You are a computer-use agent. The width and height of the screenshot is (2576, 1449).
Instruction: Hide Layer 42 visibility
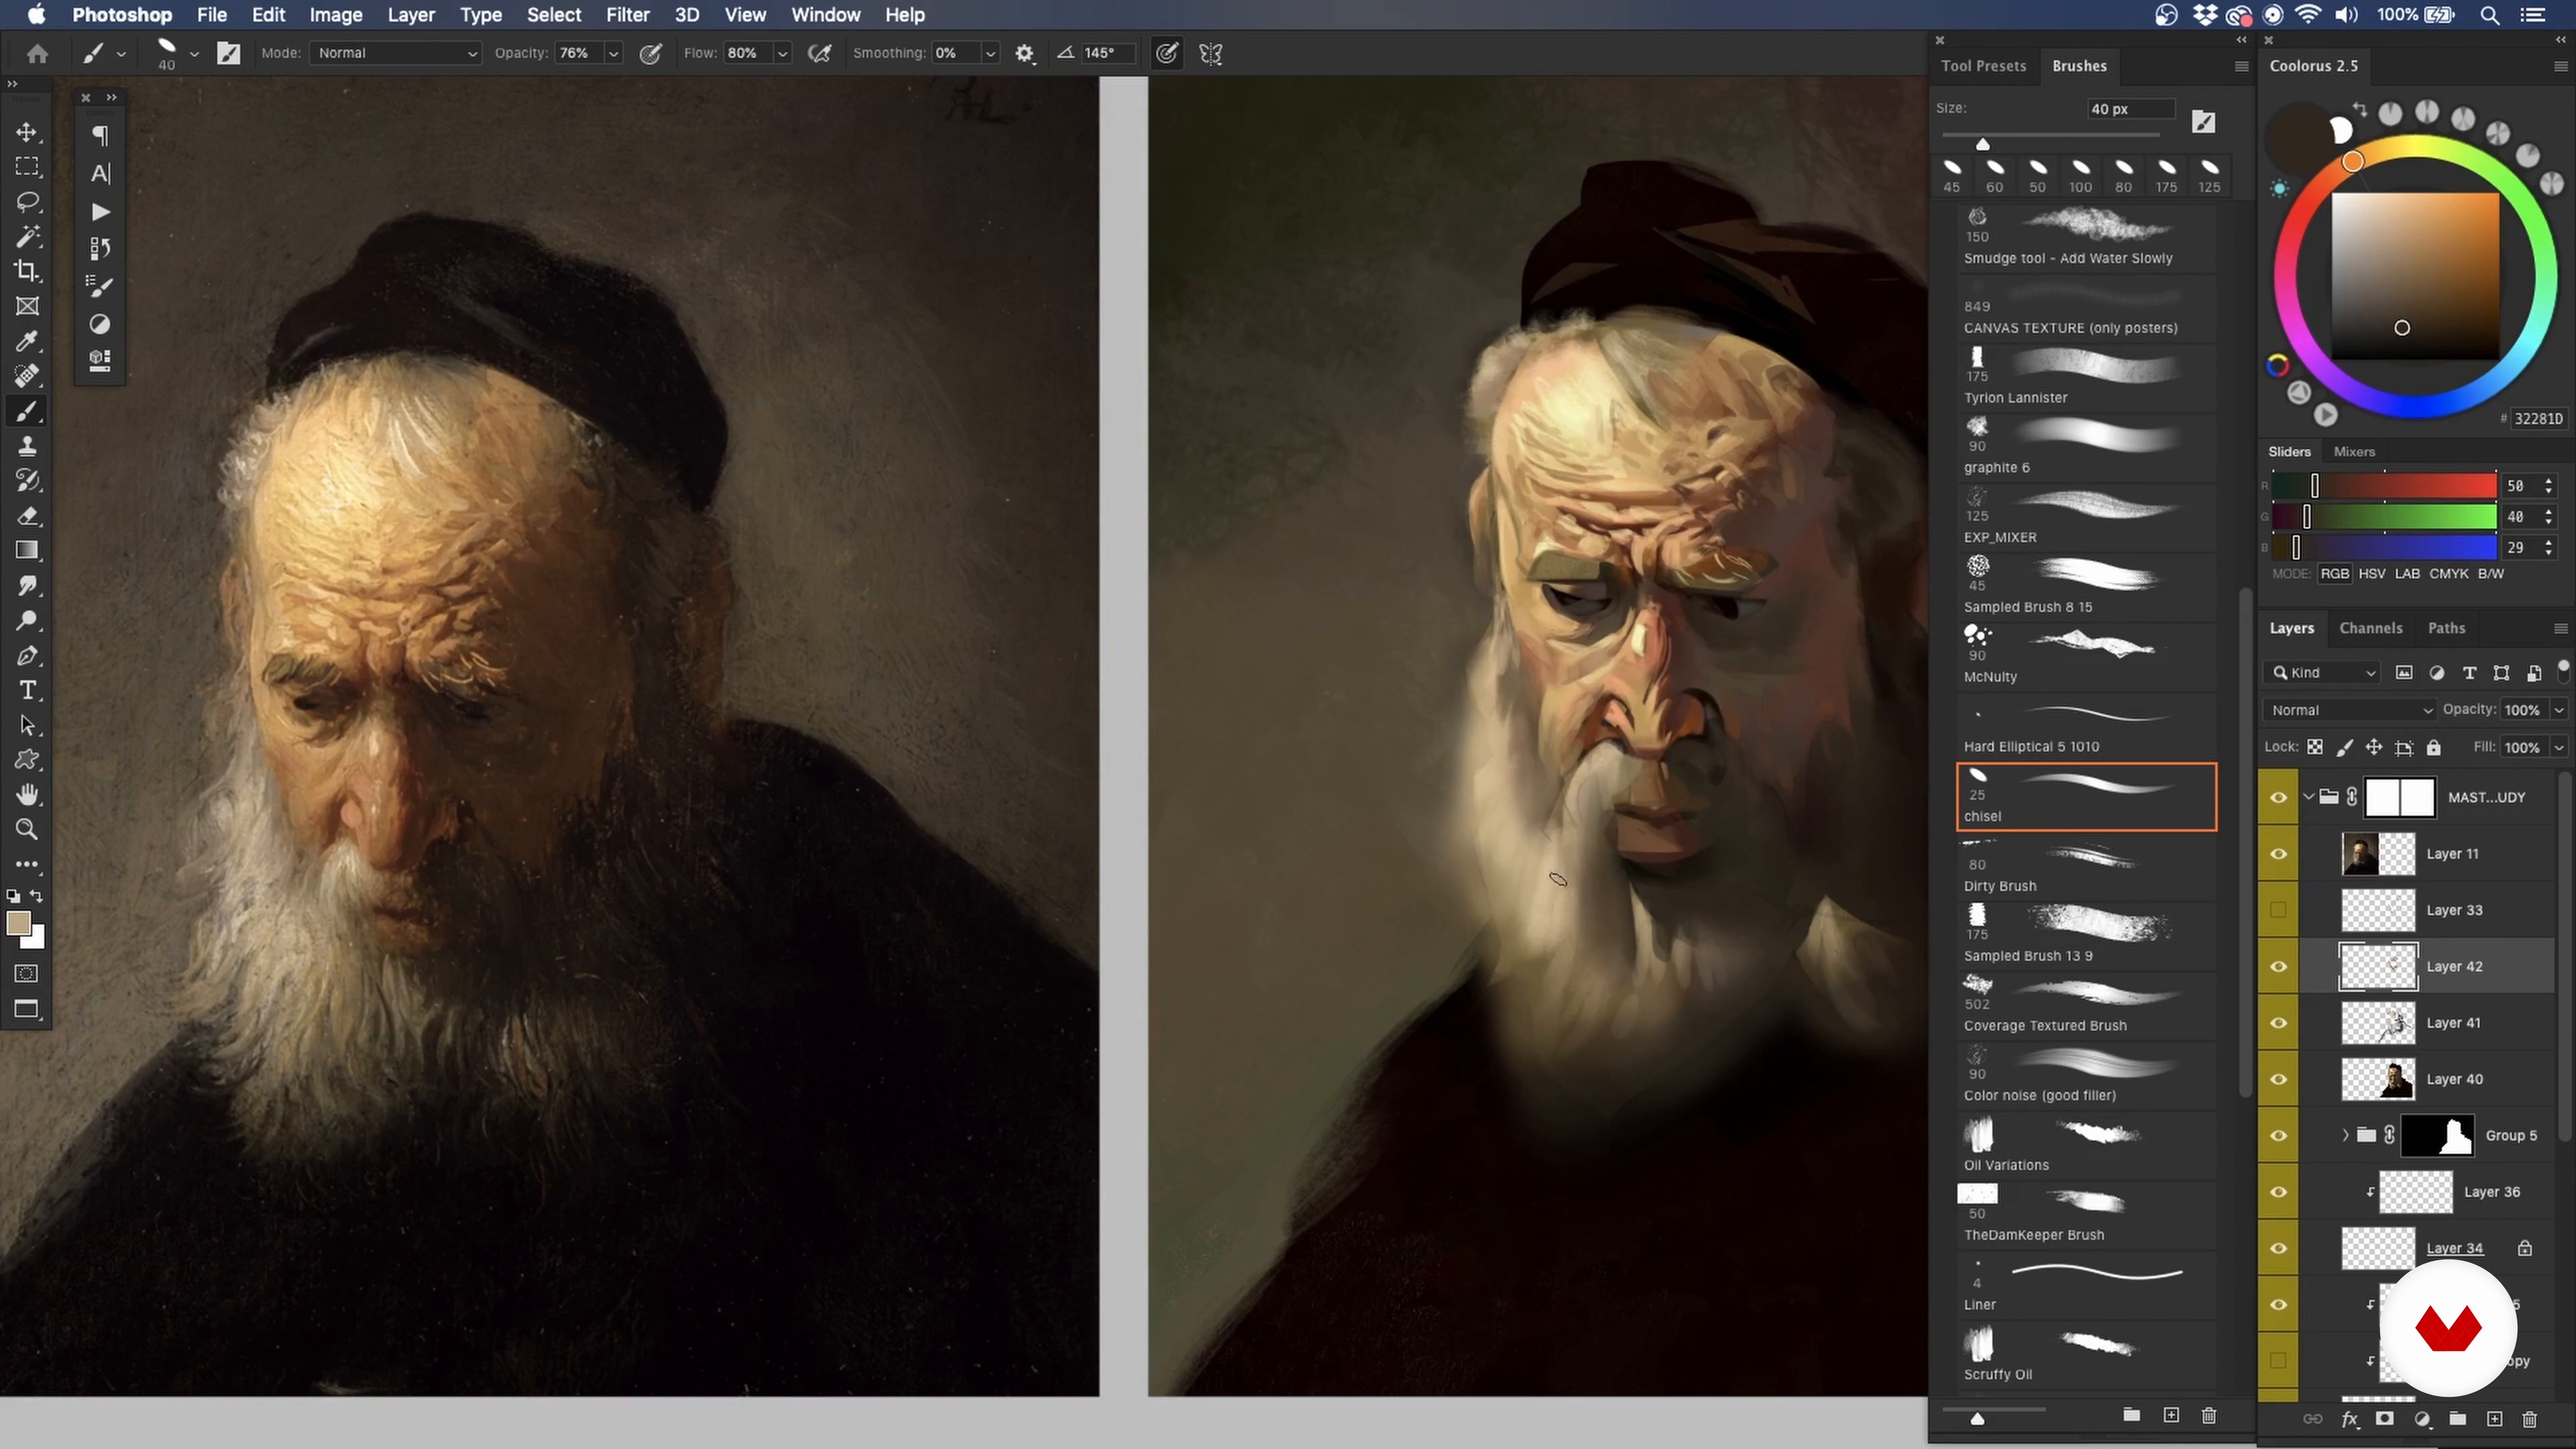(2278, 967)
